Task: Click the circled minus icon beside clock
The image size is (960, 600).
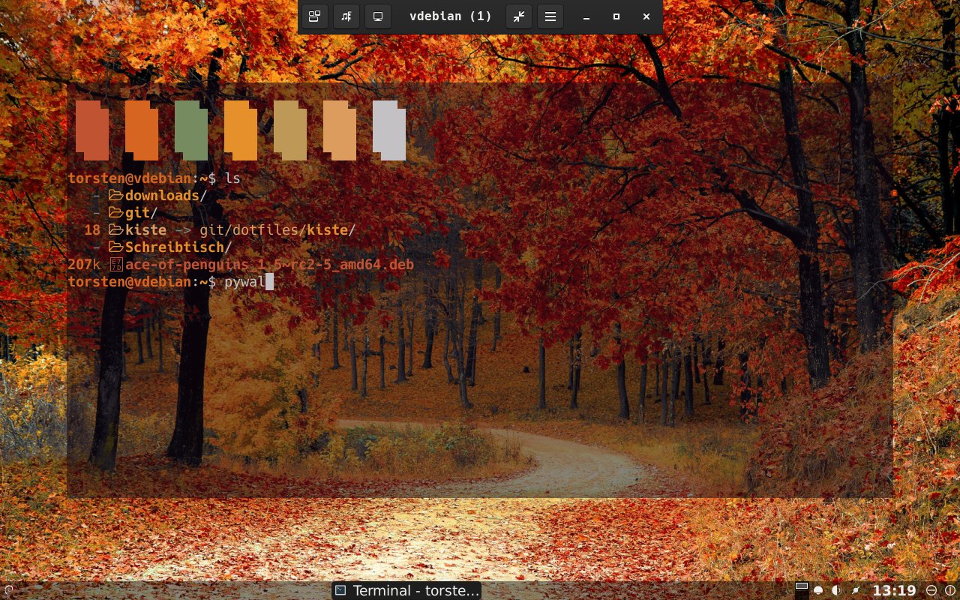Action: click(x=931, y=591)
